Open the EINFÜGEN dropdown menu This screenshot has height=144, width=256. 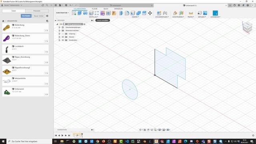point(202,17)
